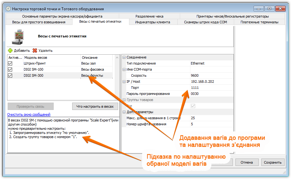Collapse the Имя COM-порта group
Screen dimensions: 291x179
click(124, 69)
